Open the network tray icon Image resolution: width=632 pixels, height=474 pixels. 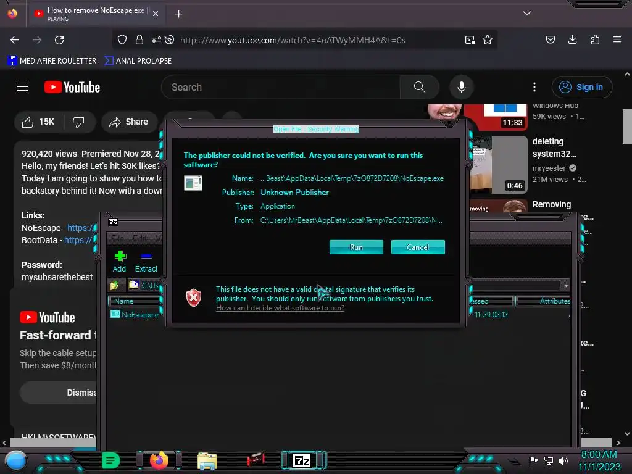[x=549, y=460]
